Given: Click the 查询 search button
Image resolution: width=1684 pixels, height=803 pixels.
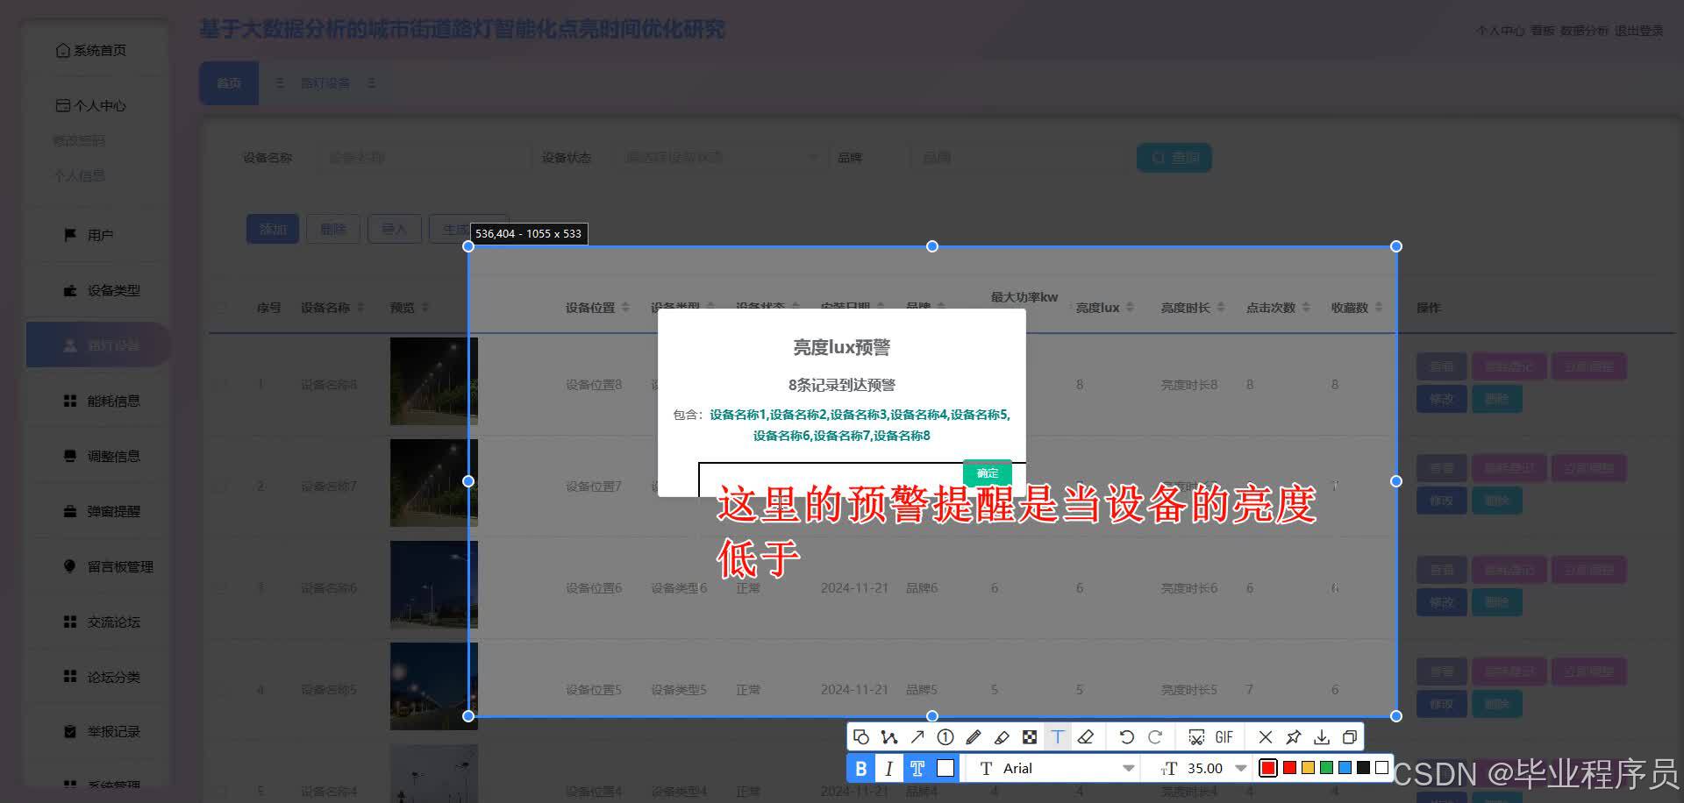Looking at the screenshot, I should [1174, 158].
